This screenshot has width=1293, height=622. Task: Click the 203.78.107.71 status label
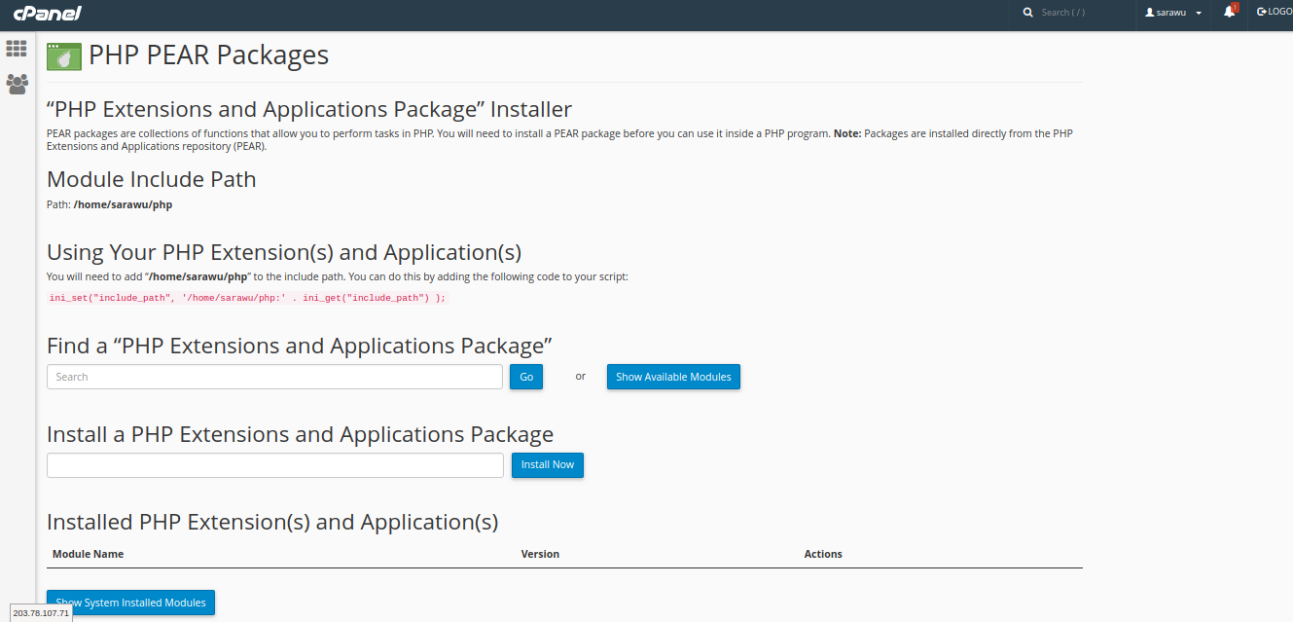point(41,613)
